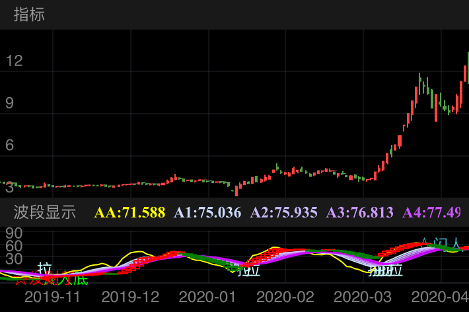Click the 2019-11 date label

click(x=52, y=297)
